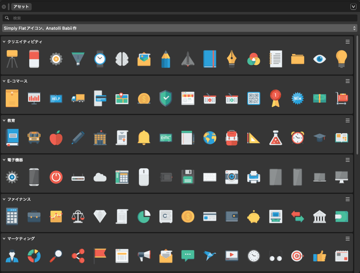Open the 電子機器 category hamburger menu
360x273 pixels.
348,160
